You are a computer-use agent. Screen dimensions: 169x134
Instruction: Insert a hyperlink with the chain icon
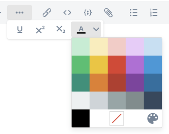pyautogui.click(x=47, y=12)
